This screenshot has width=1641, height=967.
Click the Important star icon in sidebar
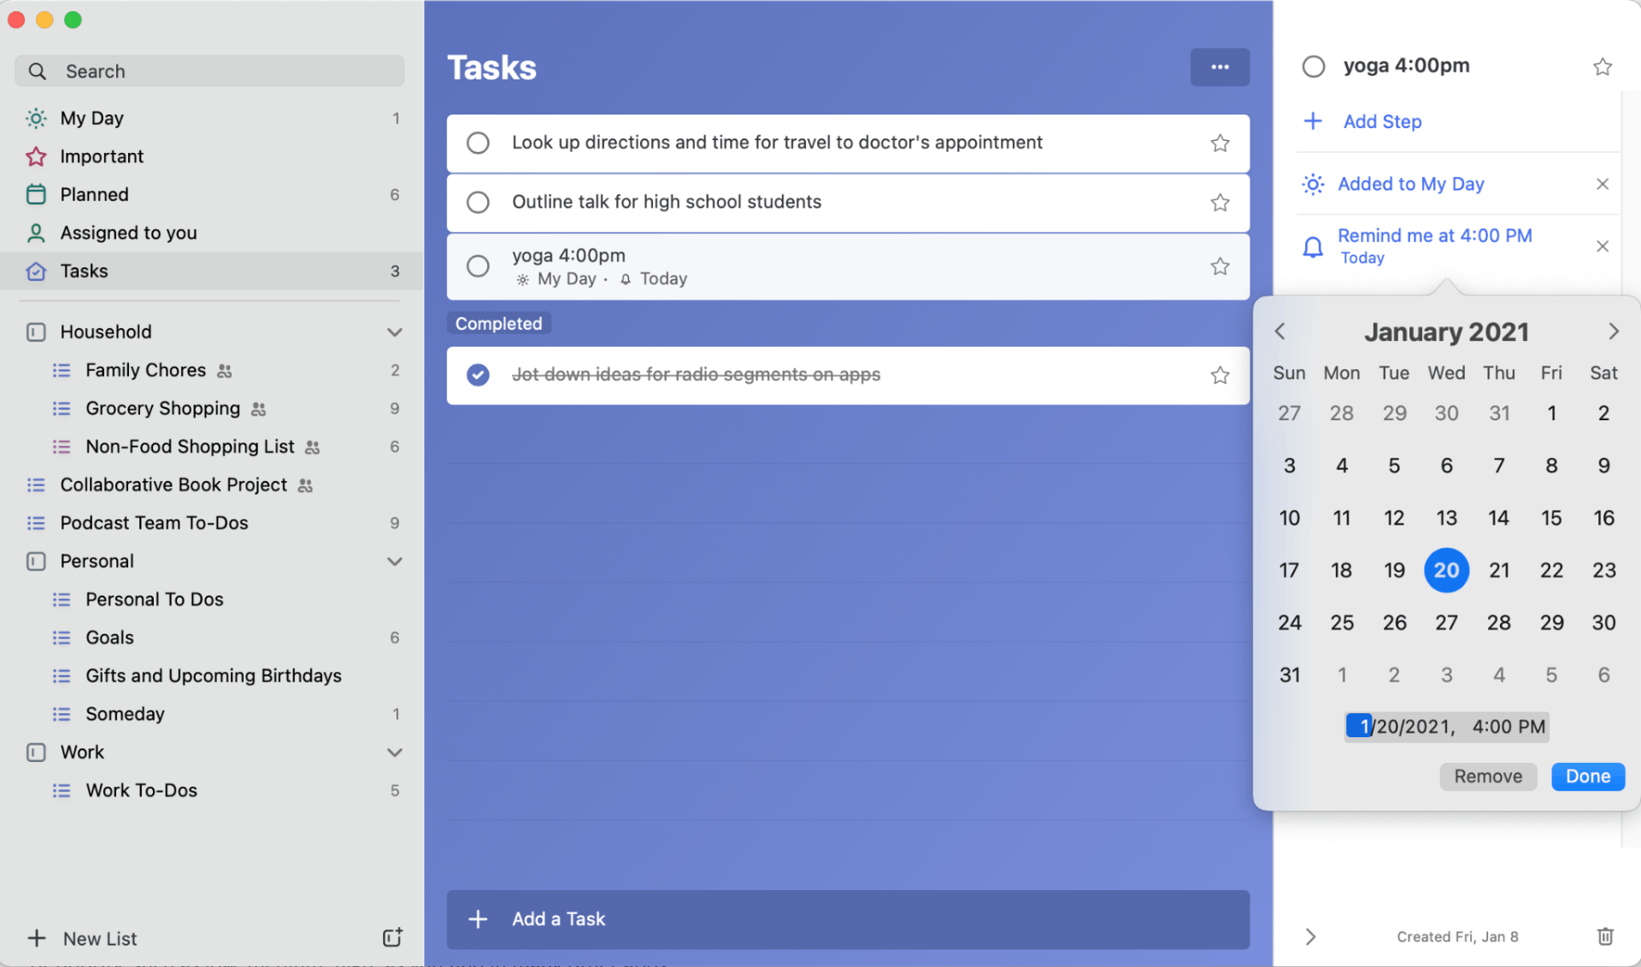tap(34, 155)
